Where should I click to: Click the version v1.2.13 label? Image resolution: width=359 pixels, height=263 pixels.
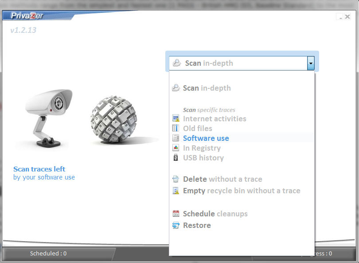click(23, 30)
